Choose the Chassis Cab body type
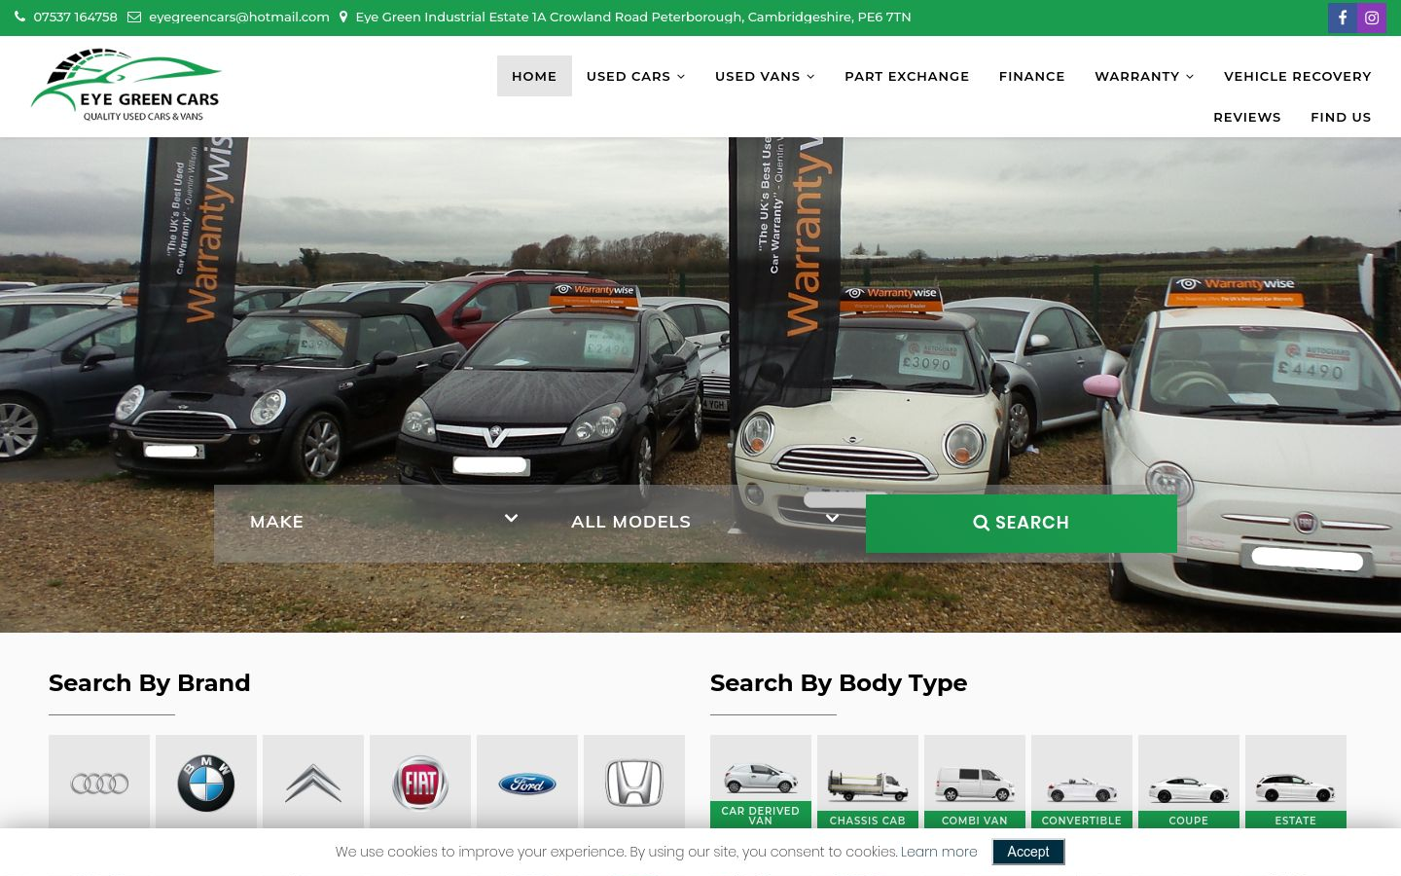The width and height of the screenshot is (1401, 876). pos(868,782)
